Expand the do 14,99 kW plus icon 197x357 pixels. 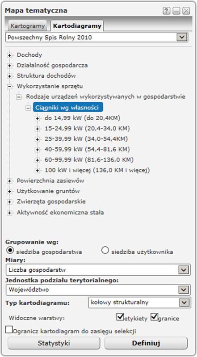coord(38,118)
